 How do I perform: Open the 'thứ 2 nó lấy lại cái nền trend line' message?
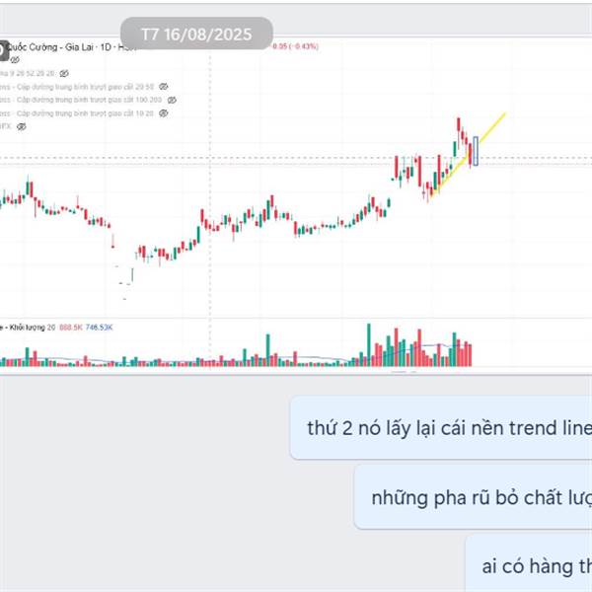441,428
